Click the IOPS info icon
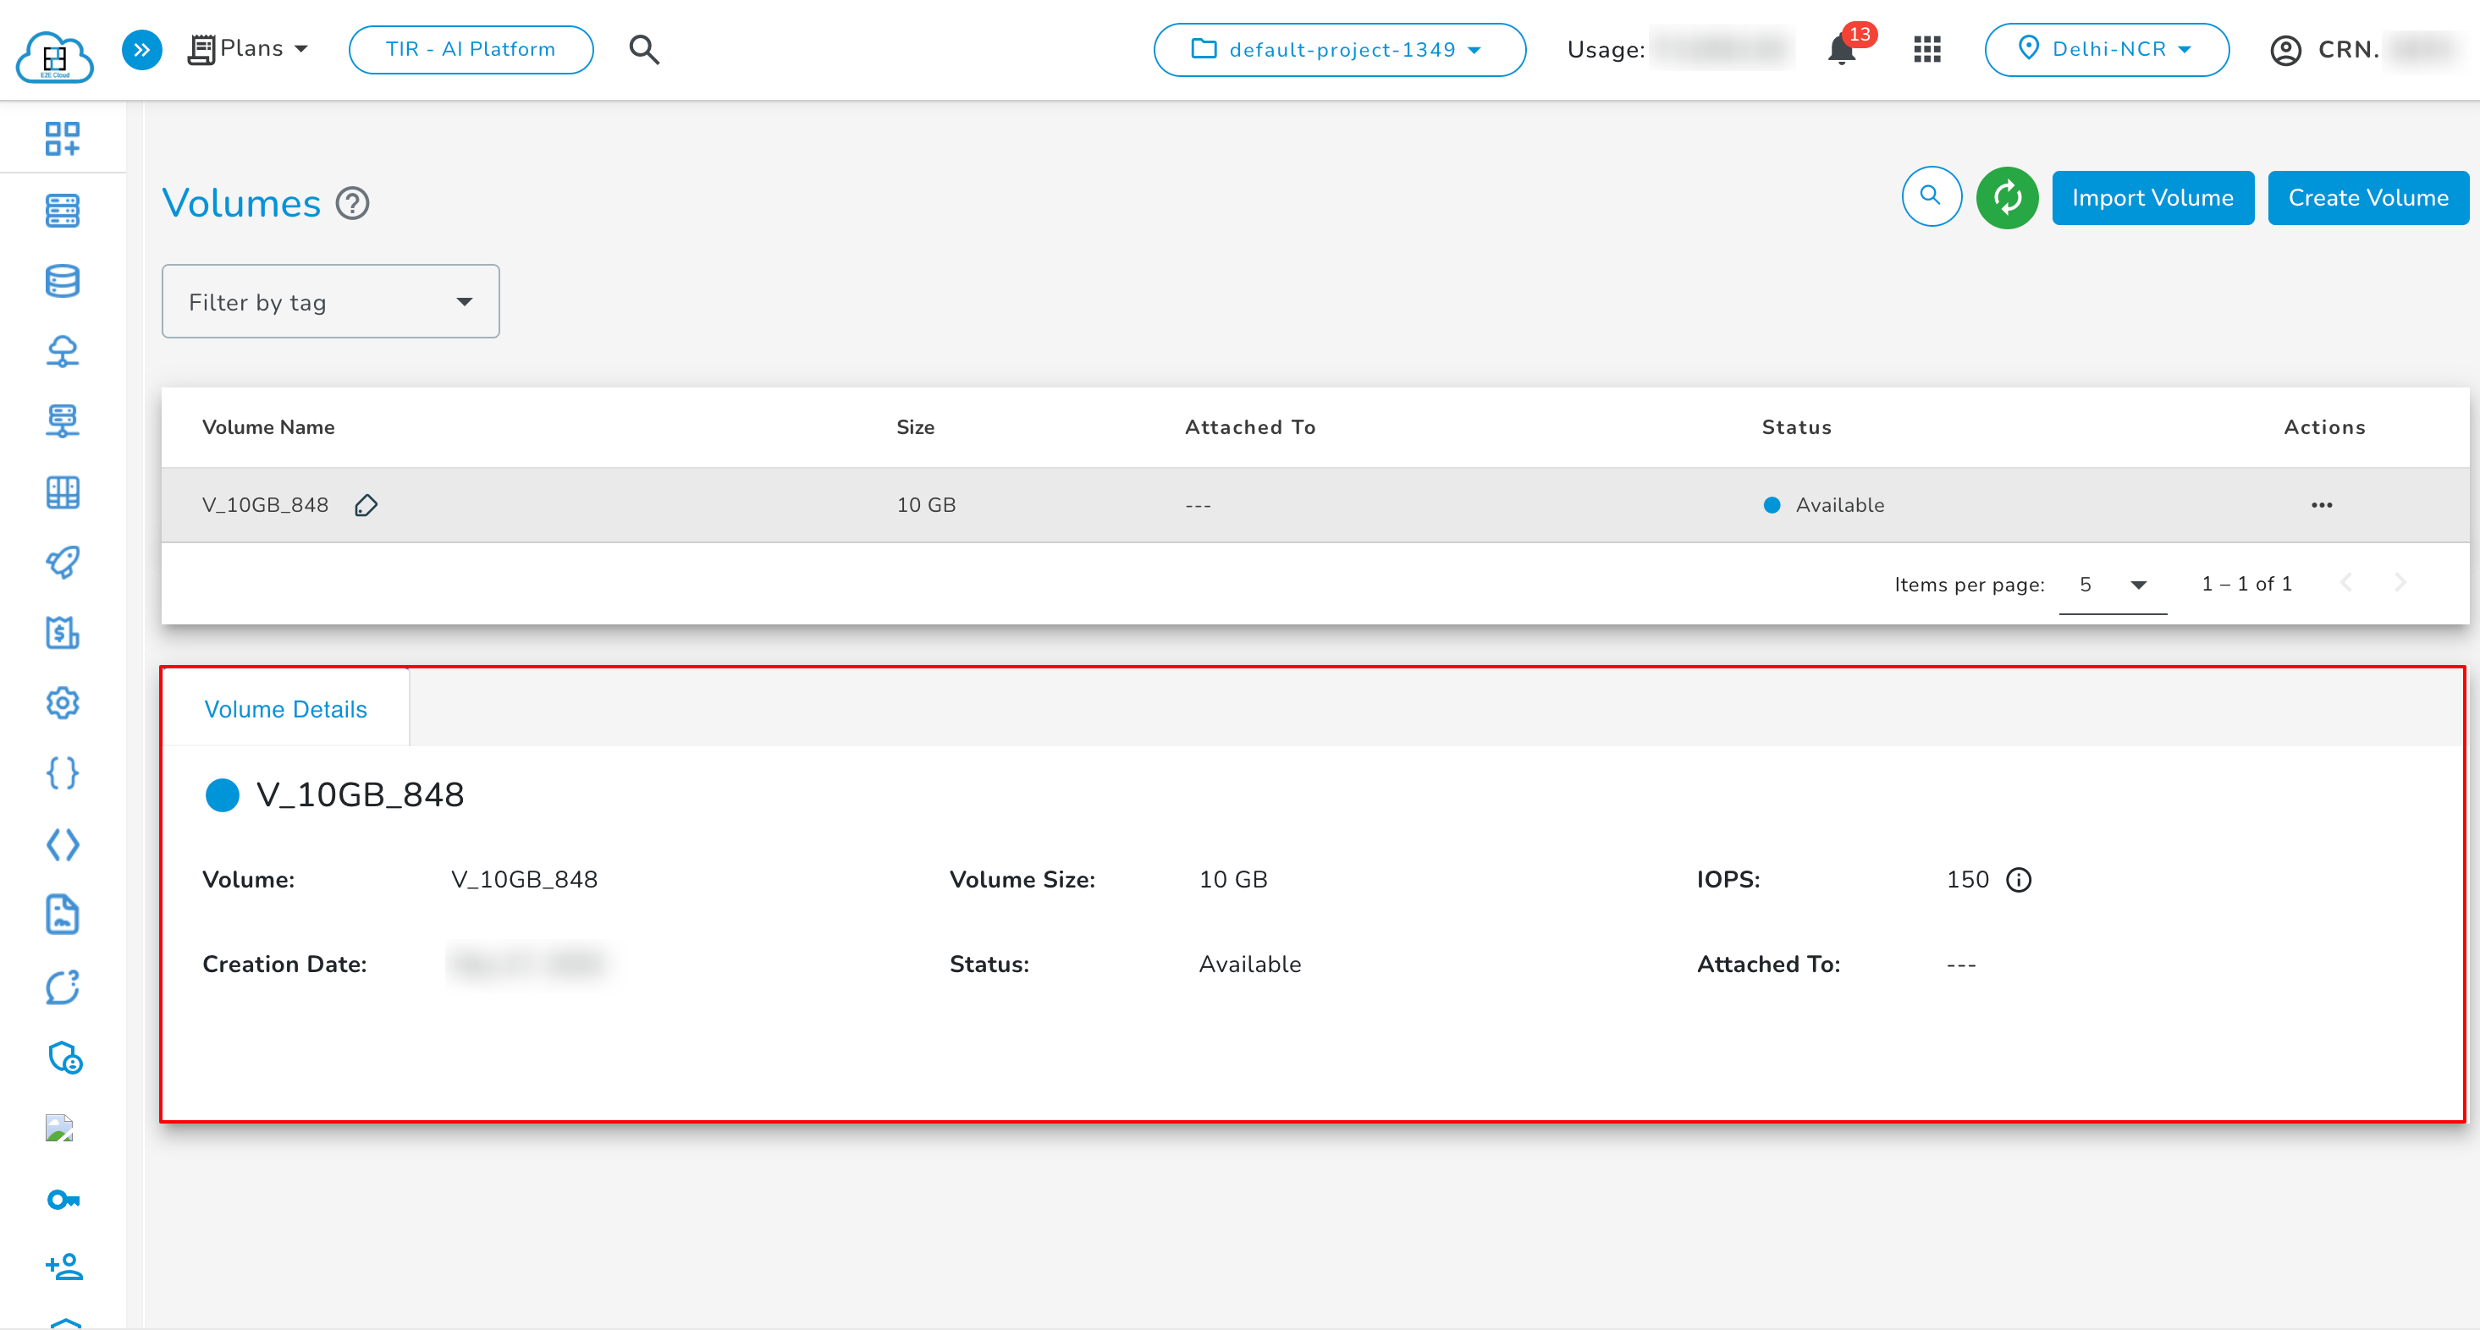2480x1330 pixels. point(2018,880)
